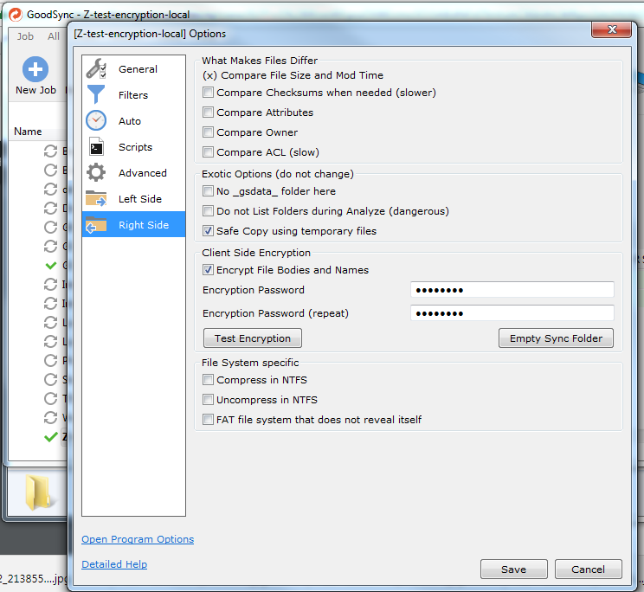Click the Empty Sync Folder button
Viewport: 644px width, 592px height.
click(x=556, y=338)
